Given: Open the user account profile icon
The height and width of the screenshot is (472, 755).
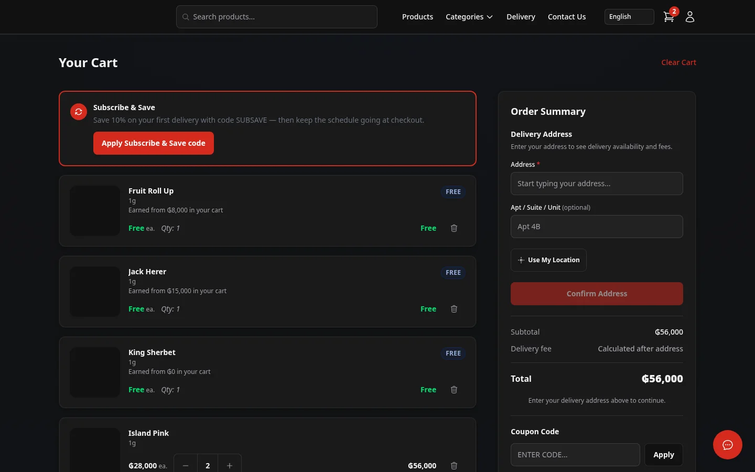Looking at the screenshot, I should (690, 17).
